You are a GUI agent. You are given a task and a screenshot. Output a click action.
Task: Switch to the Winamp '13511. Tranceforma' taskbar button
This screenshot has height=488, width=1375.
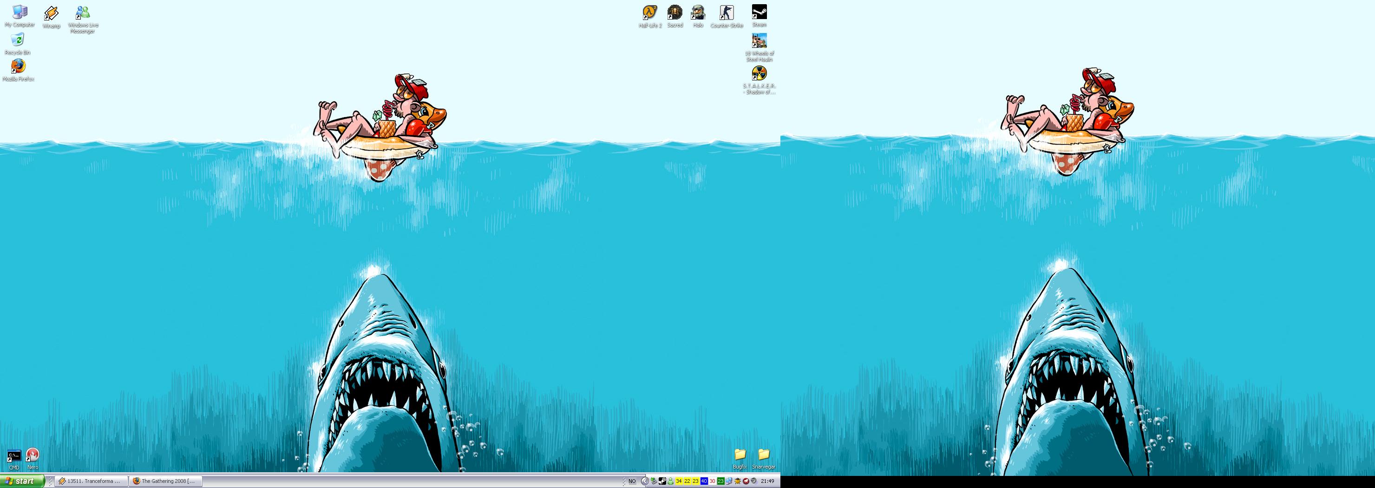coord(92,481)
